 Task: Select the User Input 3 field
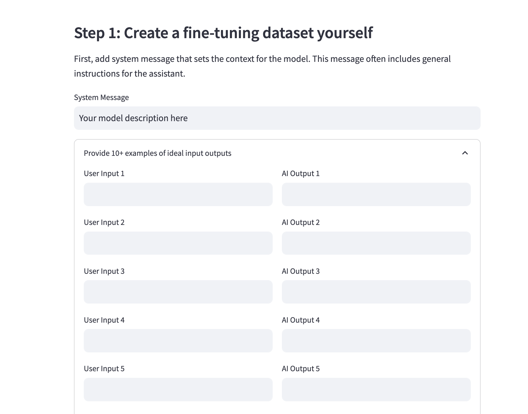point(178,292)
